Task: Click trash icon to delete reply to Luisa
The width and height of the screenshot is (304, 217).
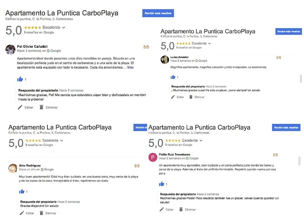Action: pyautogui.click(x=191, y=97)
